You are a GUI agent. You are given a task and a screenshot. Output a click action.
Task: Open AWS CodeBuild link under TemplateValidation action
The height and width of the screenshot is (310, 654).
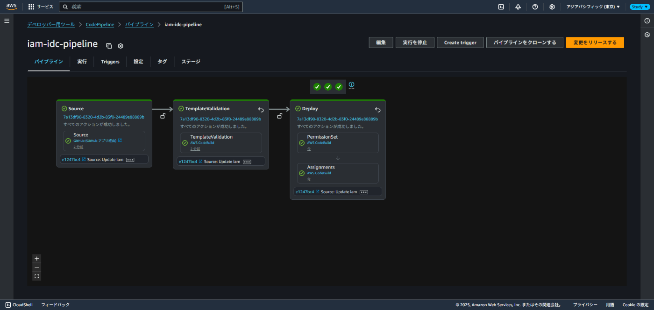[202, 143]
